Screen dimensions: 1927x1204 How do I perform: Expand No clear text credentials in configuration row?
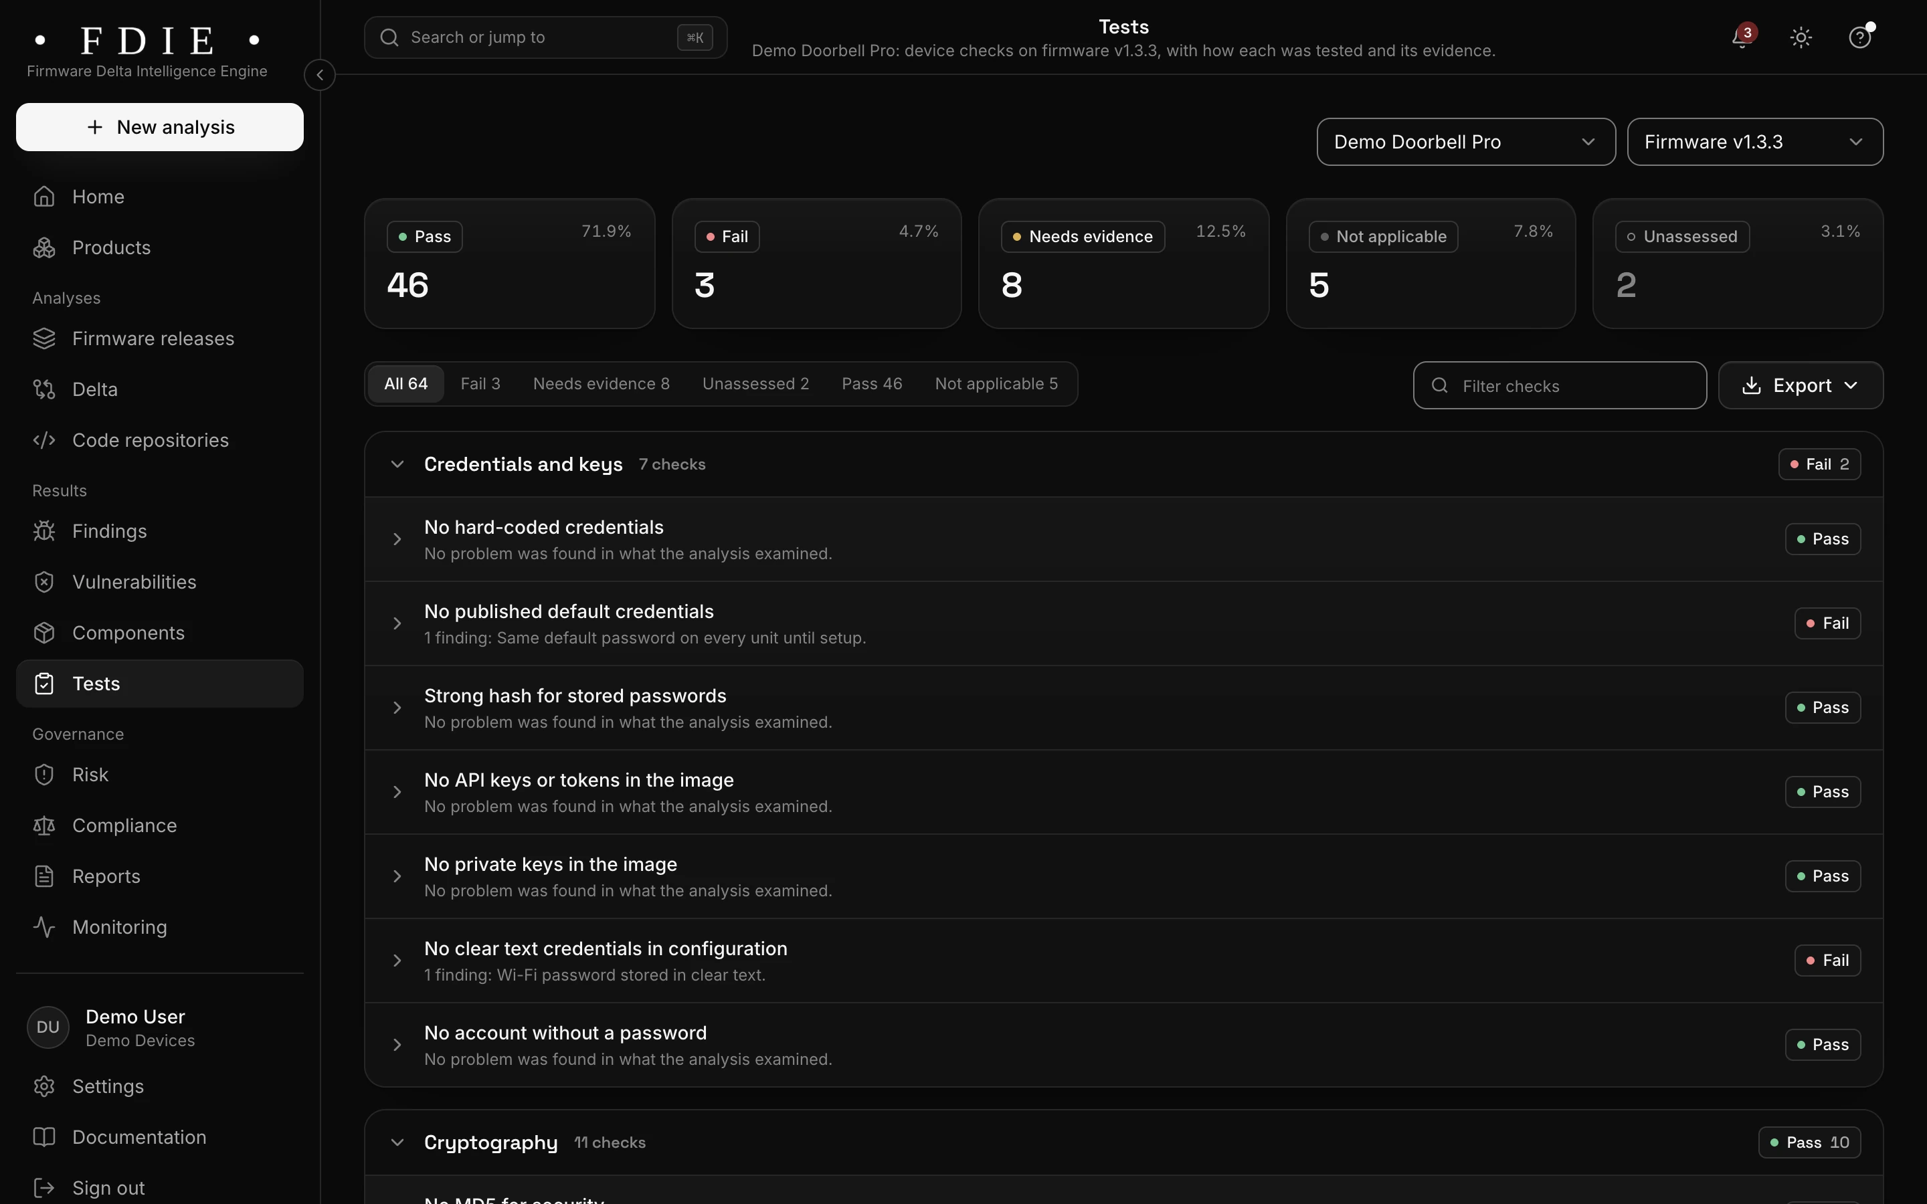tap(397, 961)
